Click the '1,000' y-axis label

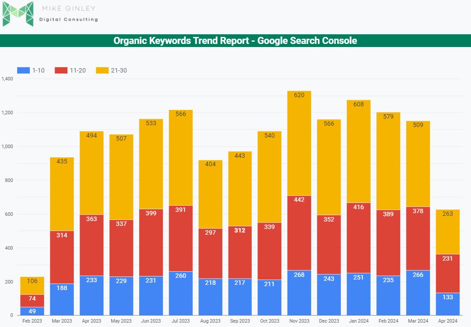point(7,146)
